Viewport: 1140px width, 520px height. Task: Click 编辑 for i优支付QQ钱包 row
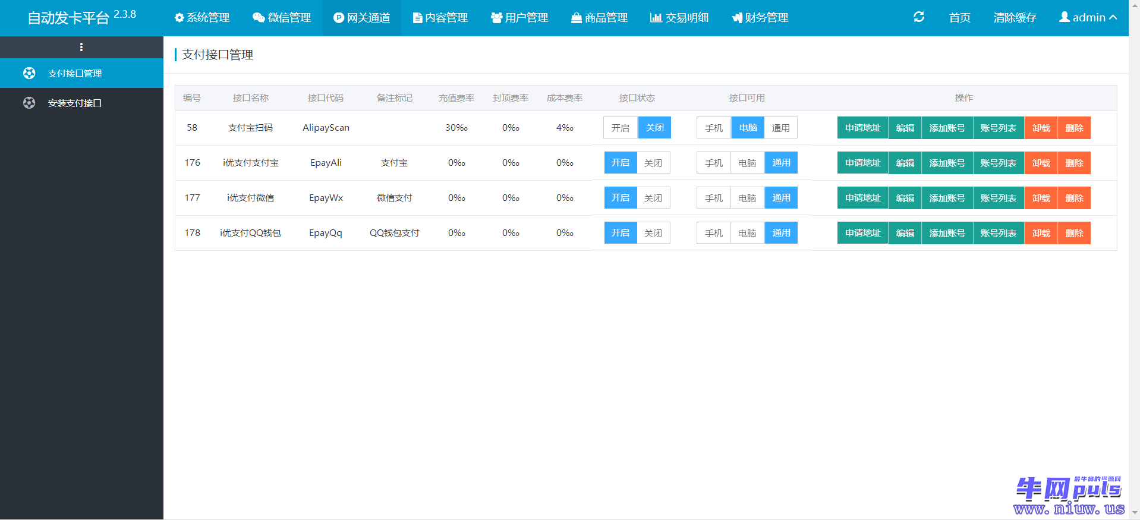tap(905, 233)
